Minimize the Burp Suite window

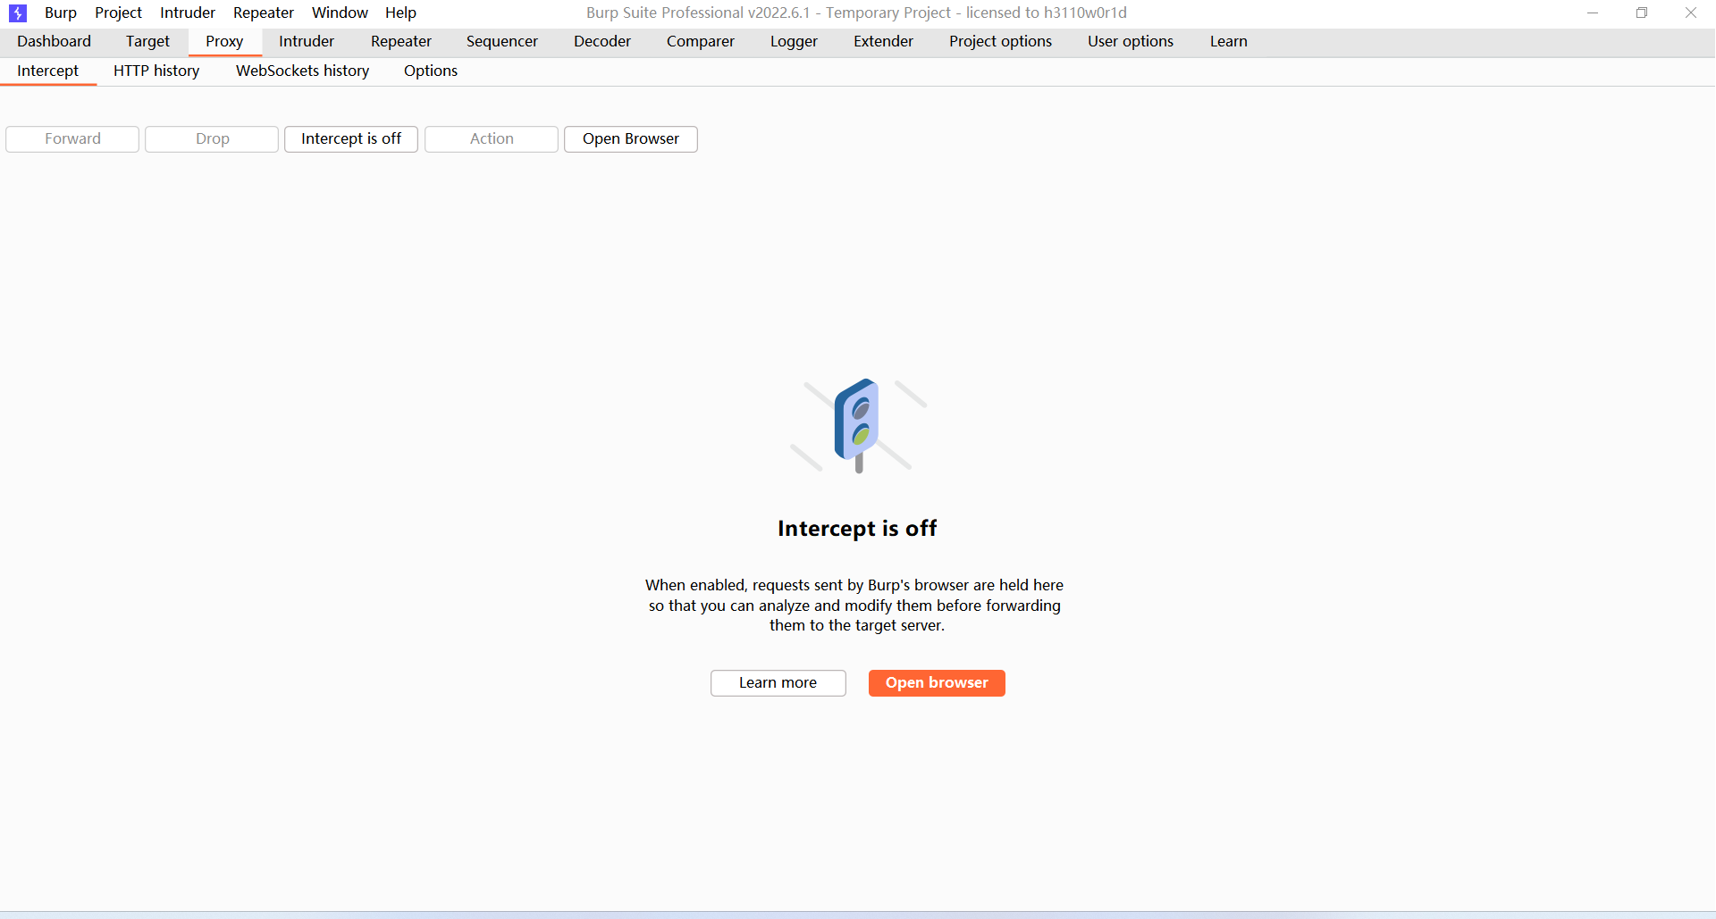[1593, 13]
